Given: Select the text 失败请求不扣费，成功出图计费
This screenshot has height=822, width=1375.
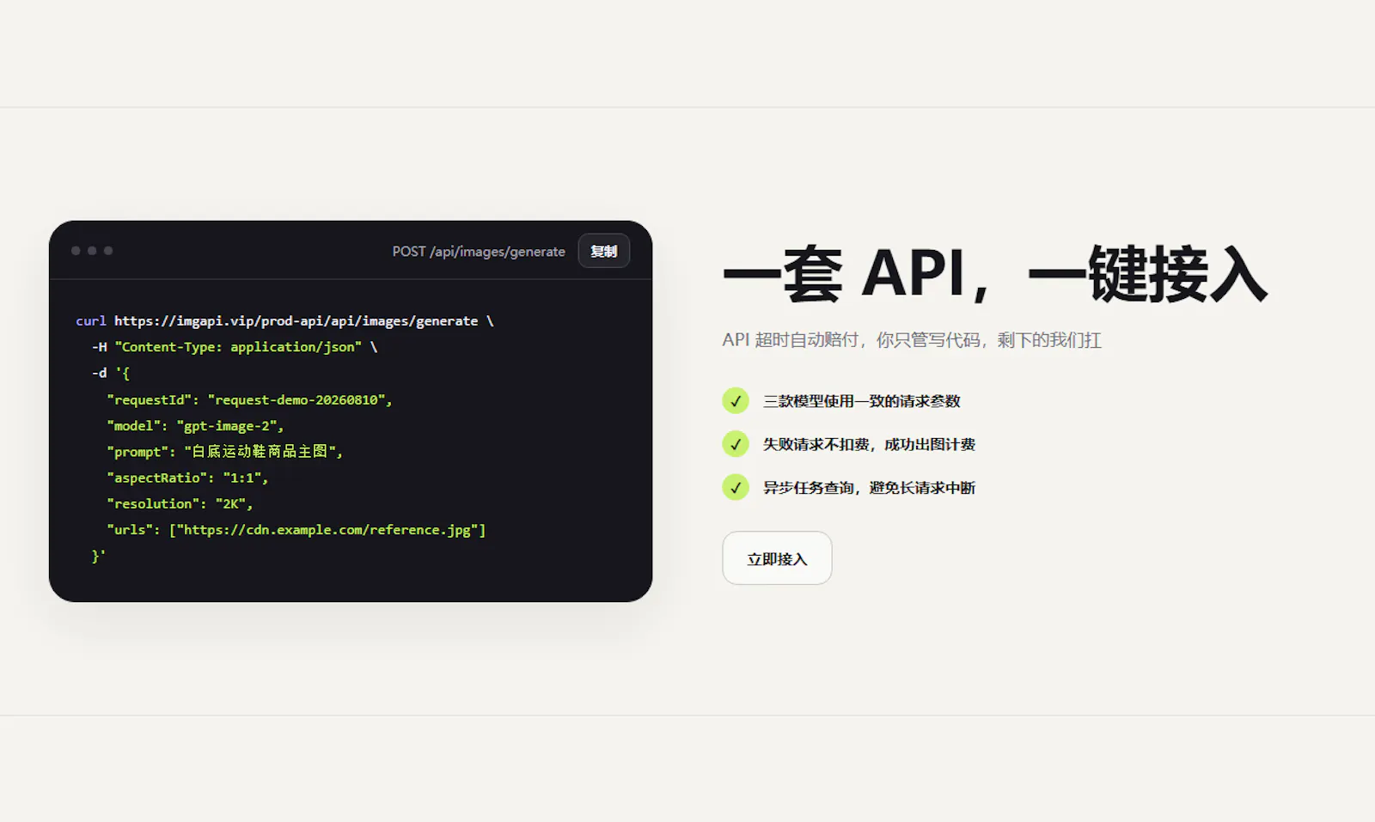Looking at the screenshot, I should coord(870,444).
